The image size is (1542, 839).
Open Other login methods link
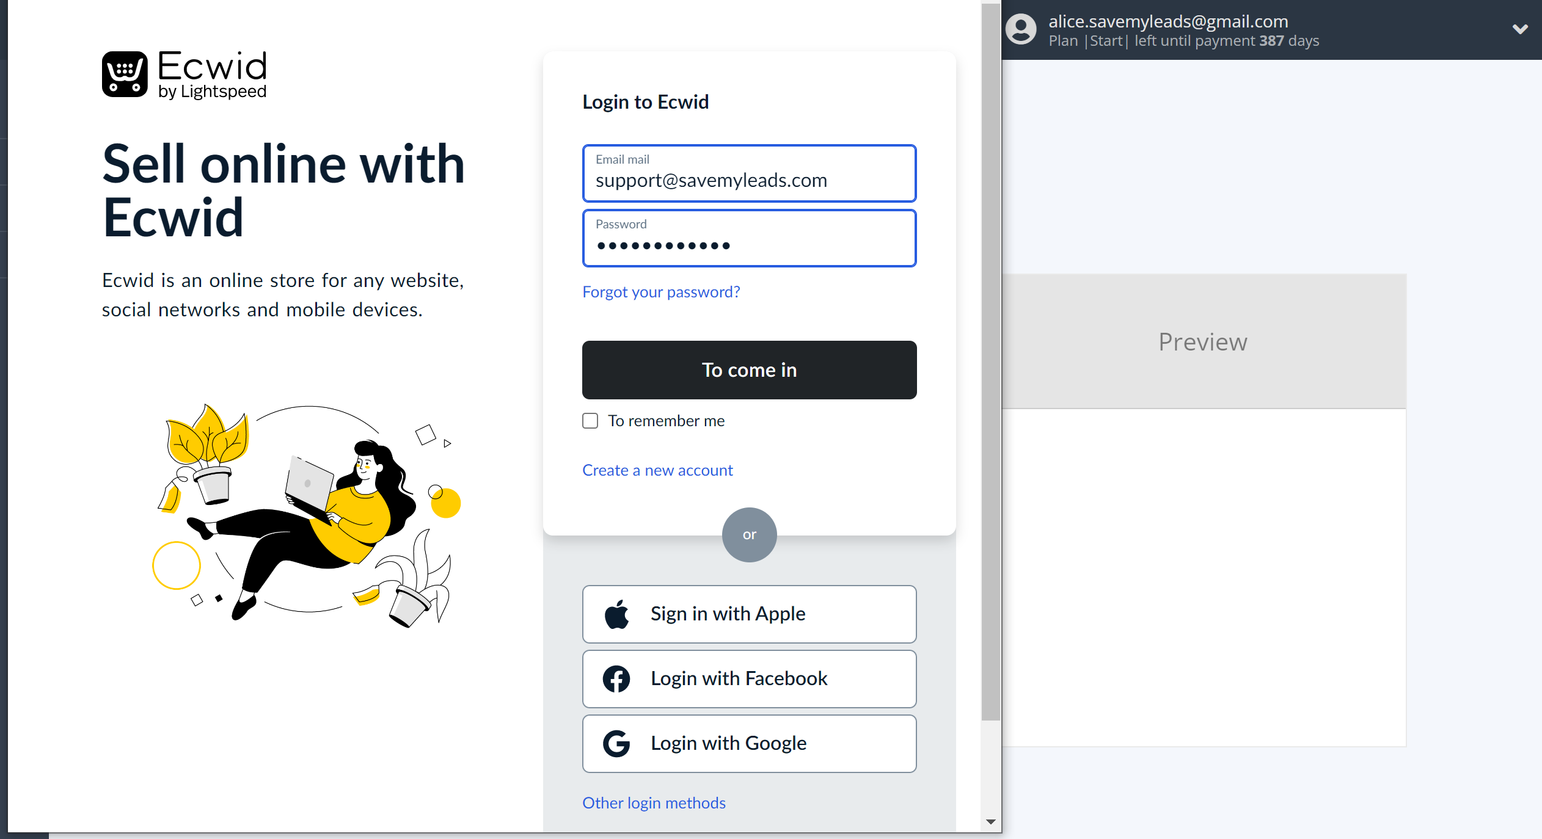[654, 803]
